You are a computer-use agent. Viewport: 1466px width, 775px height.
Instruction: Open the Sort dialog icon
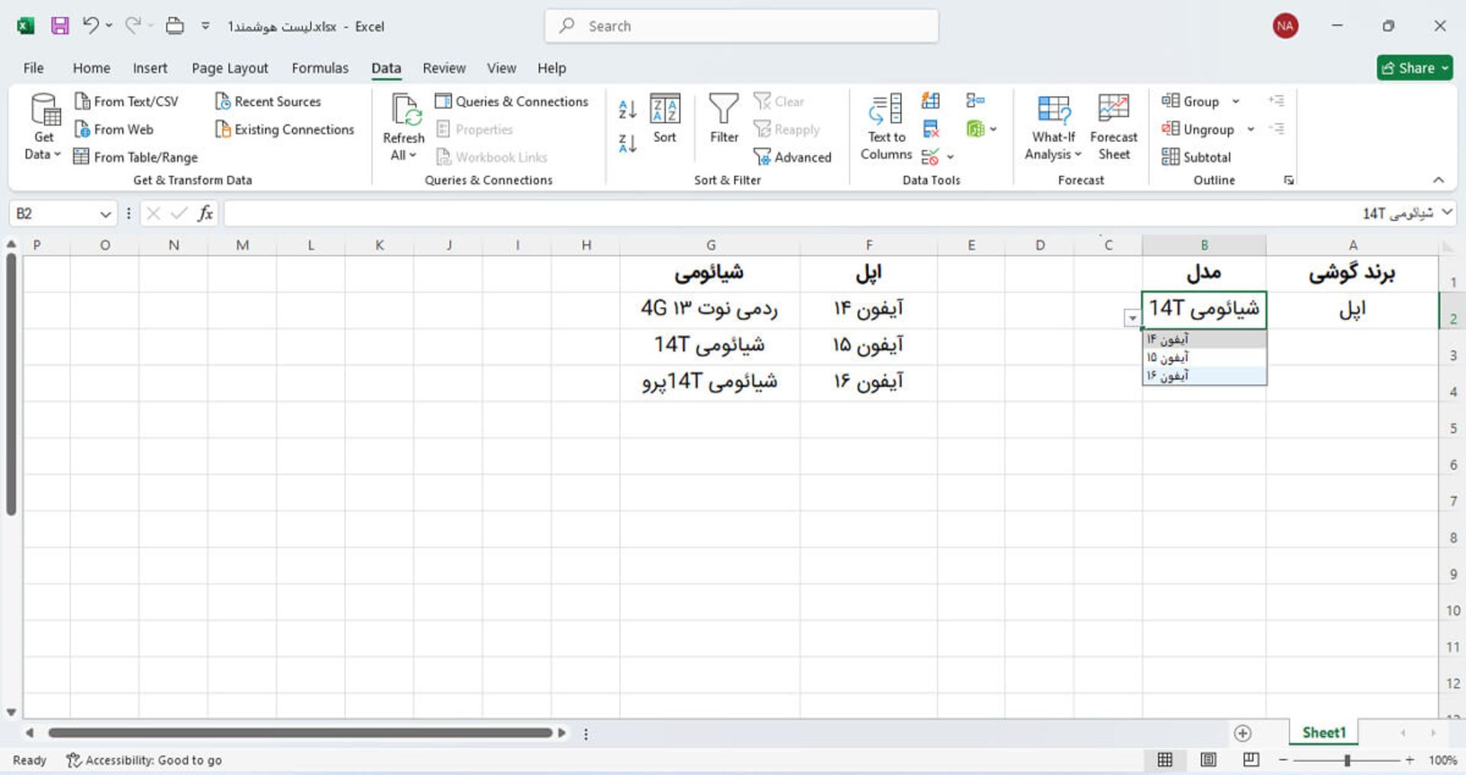[664, 110]
